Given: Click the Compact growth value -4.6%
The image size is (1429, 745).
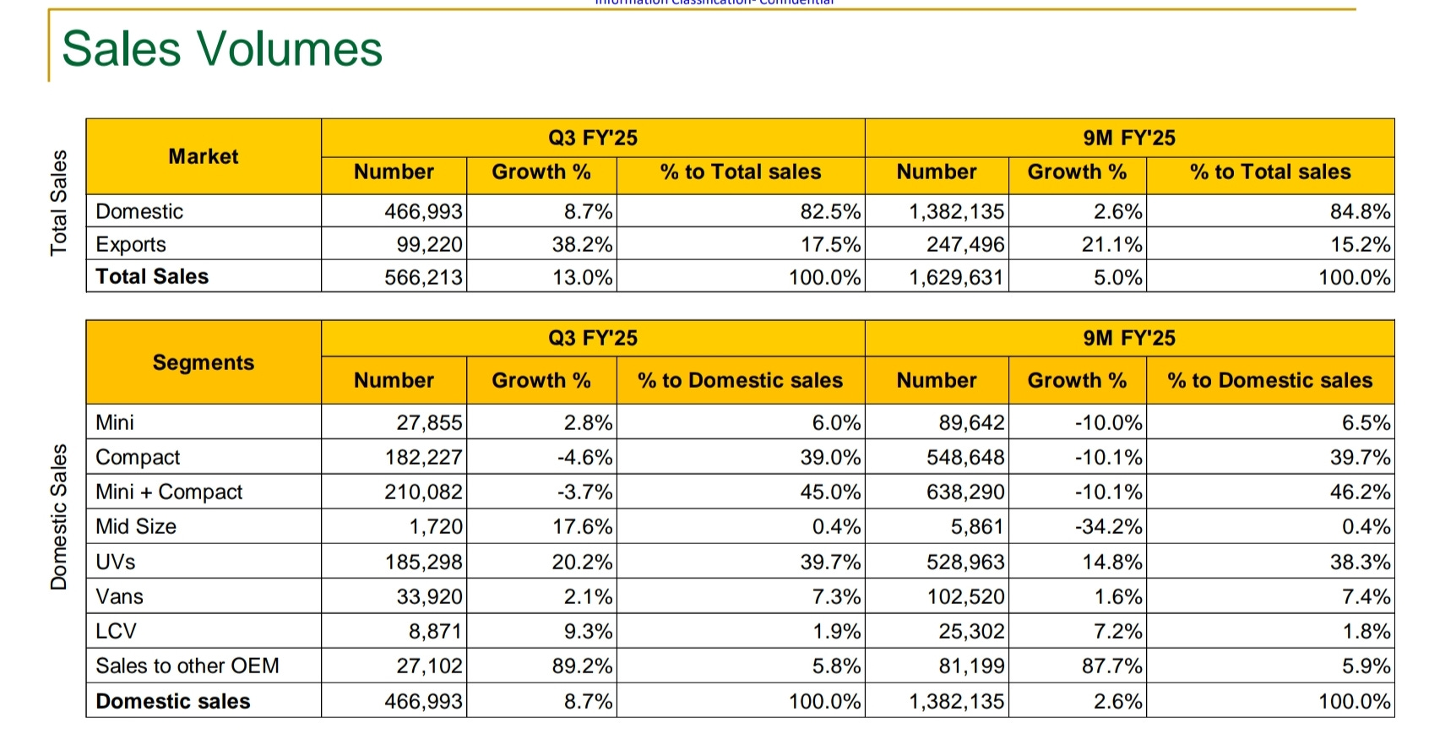Looking at the screenshot, I should (585, 457).
